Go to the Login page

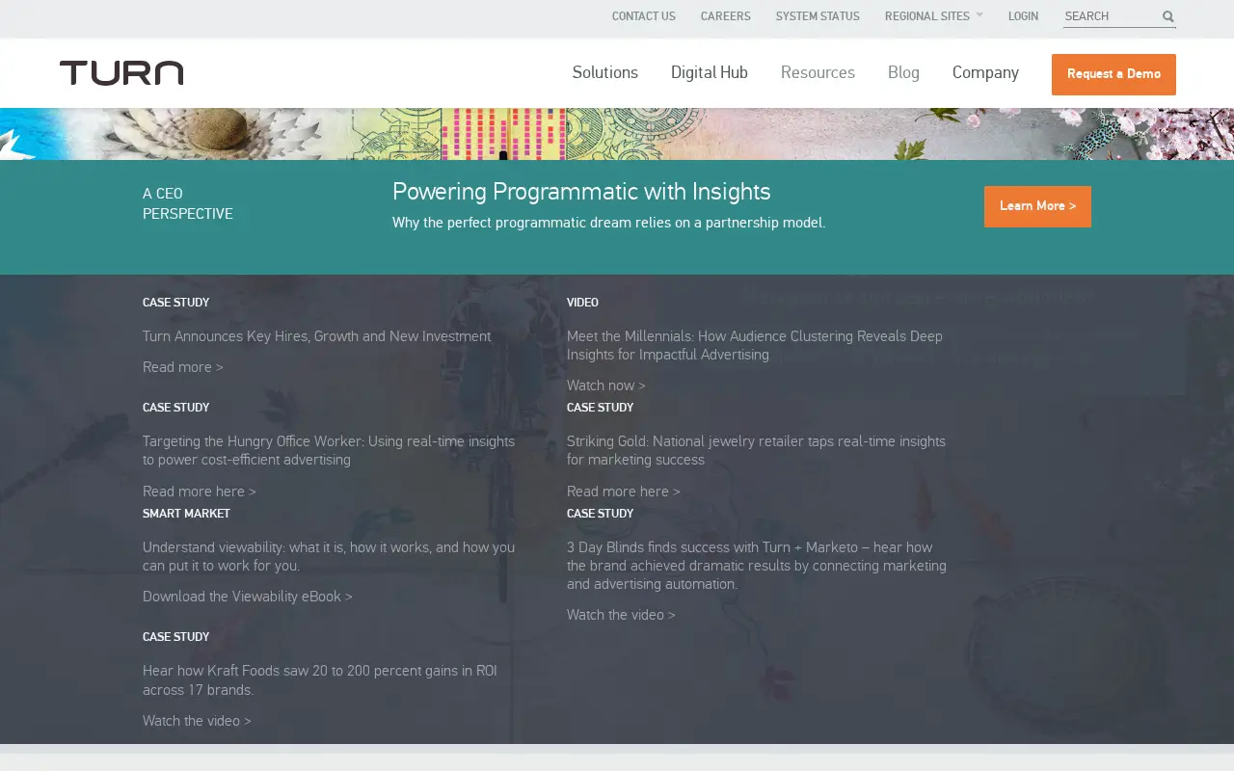1023,16
